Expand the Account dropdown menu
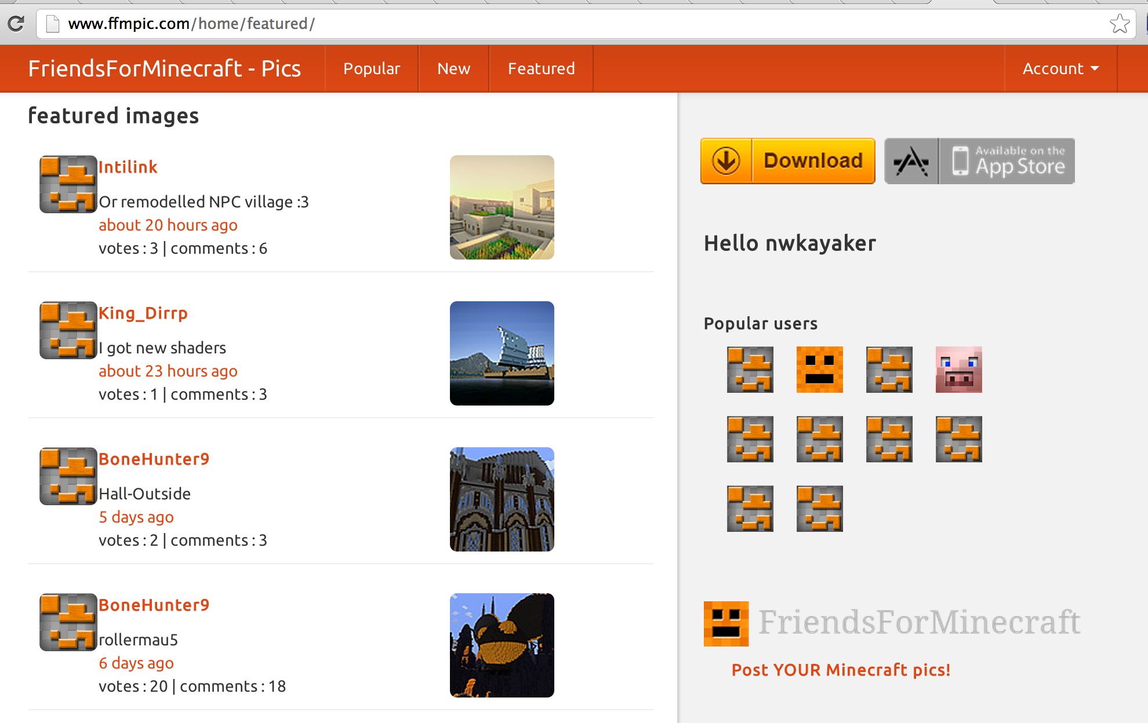 (x=1060, y=68)
